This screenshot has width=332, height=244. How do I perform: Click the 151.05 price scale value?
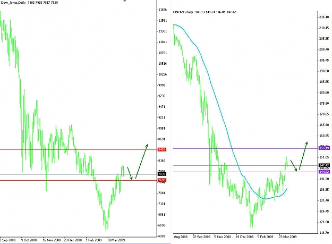[324, 157]
